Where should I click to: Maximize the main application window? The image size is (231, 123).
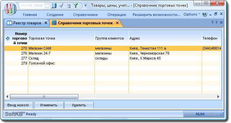pos(206,3)
